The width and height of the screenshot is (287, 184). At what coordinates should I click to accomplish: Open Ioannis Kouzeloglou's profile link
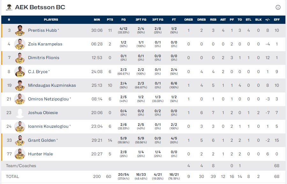point(48,126)
